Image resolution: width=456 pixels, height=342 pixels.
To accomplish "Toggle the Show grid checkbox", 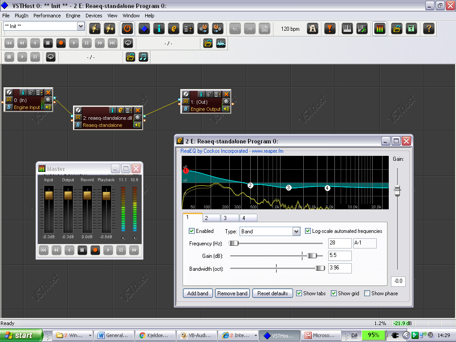I will click(x=334, y=293).
